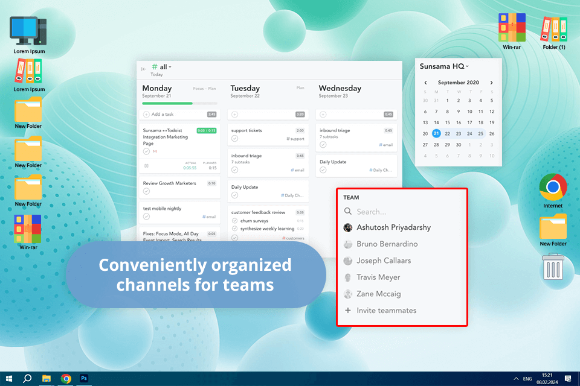
Task: Open the Lorem Ipsum binders desktop icon
Action: coord(29,75)
